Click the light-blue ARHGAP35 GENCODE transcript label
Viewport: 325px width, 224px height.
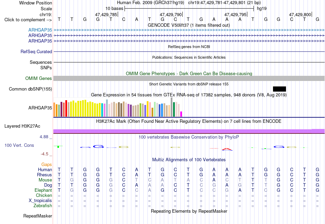40,30
